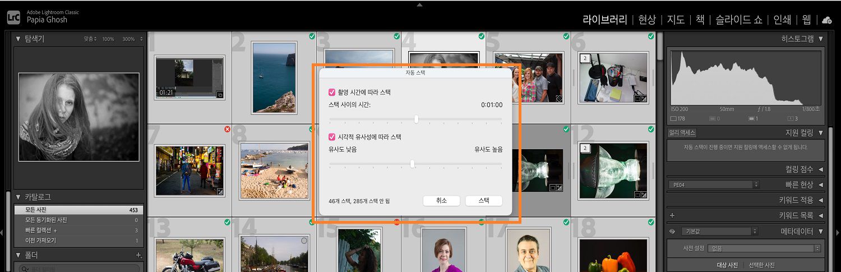Collapse the 히스토그램 panel
This screenshot has height=272, width=841.
tap(821, 39)
